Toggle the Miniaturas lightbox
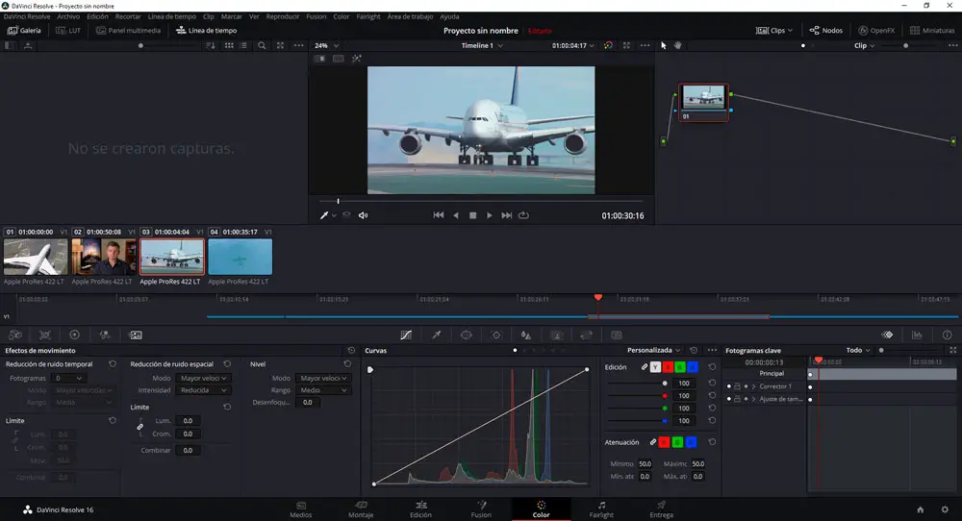962x521 pixels. click(932, 30)
